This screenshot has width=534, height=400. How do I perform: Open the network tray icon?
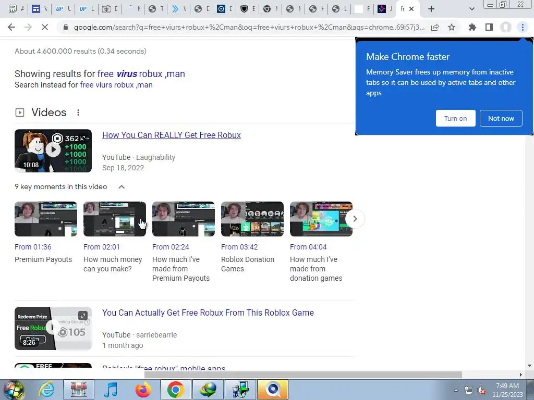tap(469, 391)
